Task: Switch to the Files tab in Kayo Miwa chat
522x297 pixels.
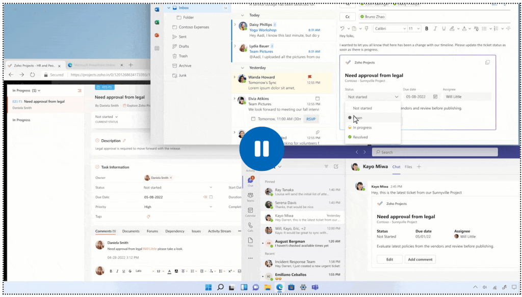Action: click(x=408, y=167)
